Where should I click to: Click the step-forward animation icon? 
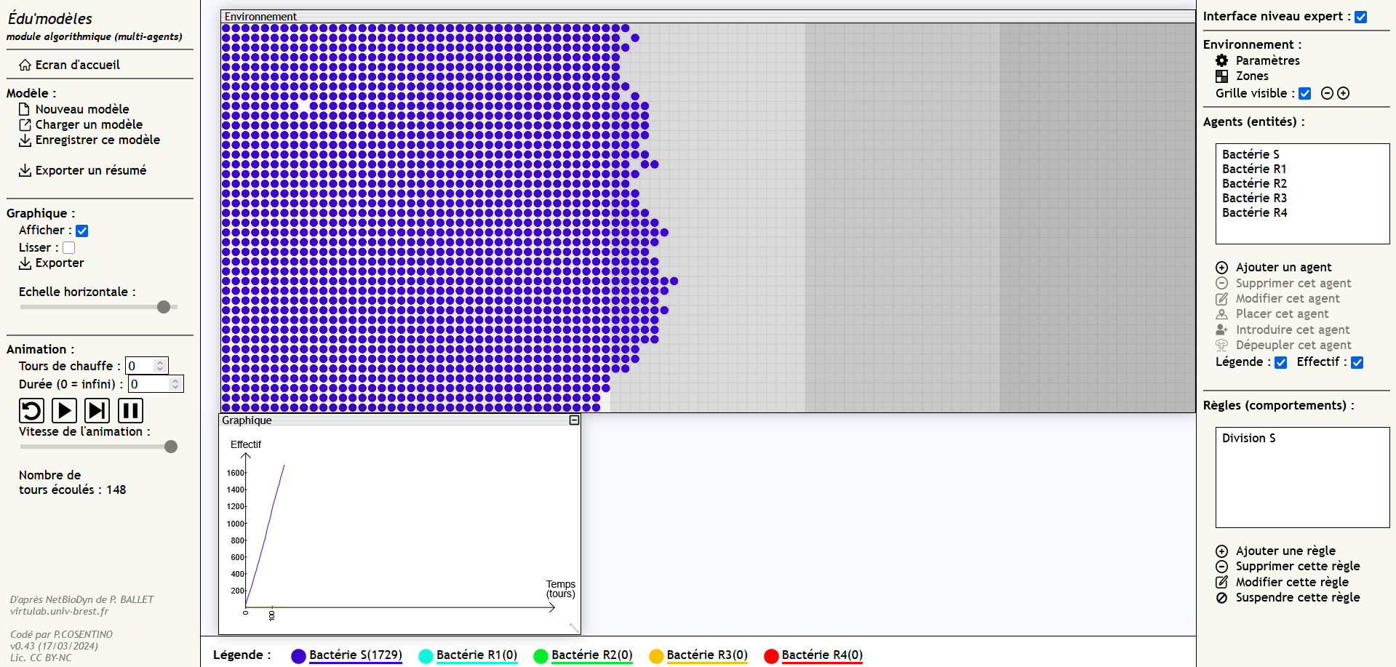coord(97,411)
